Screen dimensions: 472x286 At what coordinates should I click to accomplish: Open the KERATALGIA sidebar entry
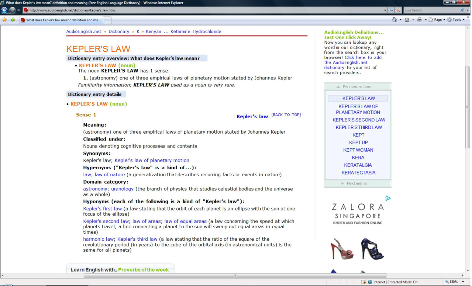click(358, 165)
